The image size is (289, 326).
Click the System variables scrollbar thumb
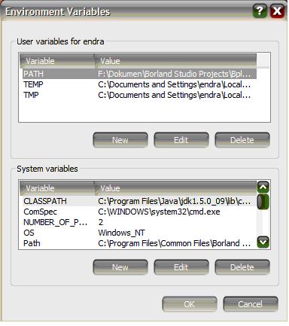click(x=263, y=202)
